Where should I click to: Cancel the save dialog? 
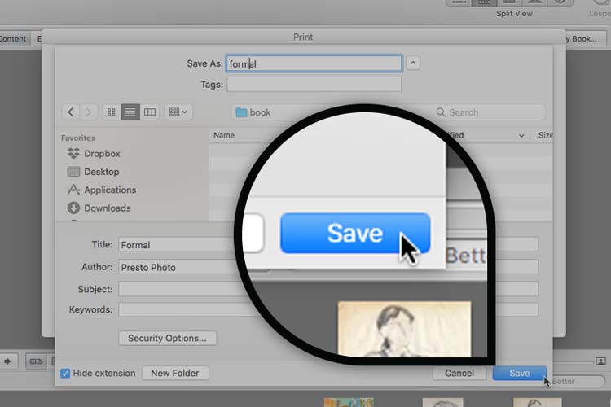[459, 374]
